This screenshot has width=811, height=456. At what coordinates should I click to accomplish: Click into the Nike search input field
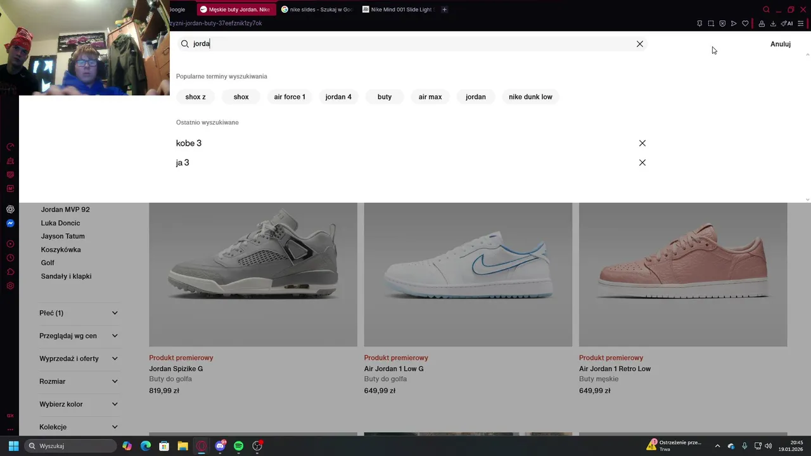(x=412, y=44)
